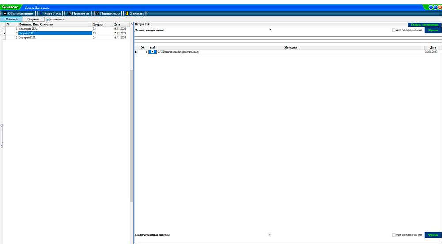Click the patient list scroll-up arrow

click(x=131, y=24)
